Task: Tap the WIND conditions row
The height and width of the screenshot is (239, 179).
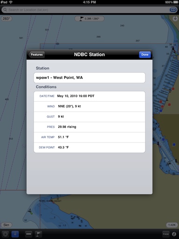Action: [x=89, y=106]
